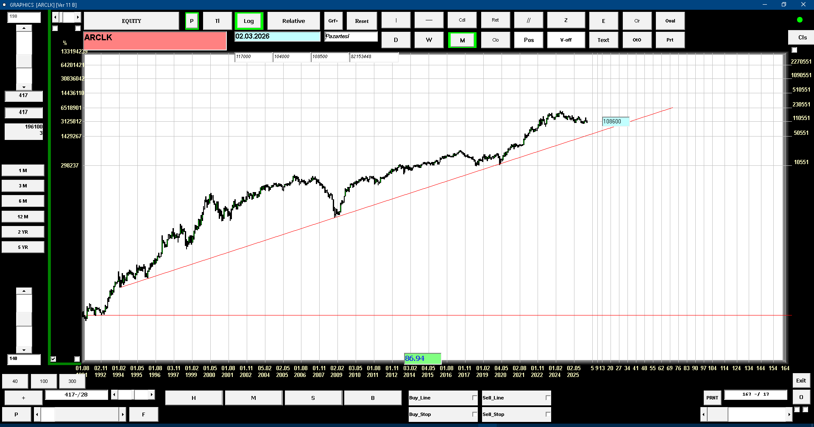Click the vertical line drawing tool button
Image resolution: width=814 pixels, height=427 pixels.
tap(396, 20)
